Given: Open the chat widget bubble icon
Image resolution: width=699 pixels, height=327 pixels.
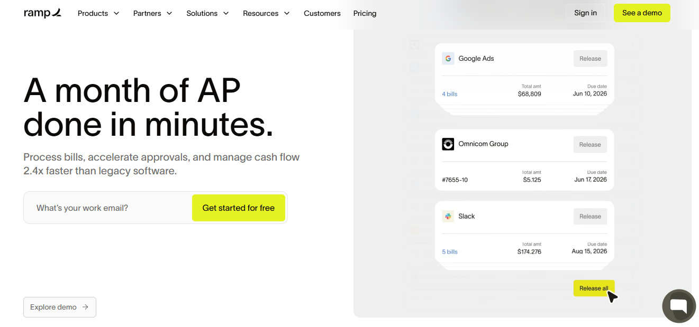Looking at the screenshot, I should click(x=679, y=306).
